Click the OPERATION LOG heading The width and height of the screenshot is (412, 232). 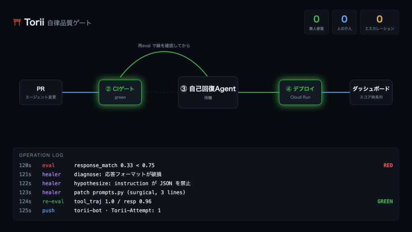(41, 155)
